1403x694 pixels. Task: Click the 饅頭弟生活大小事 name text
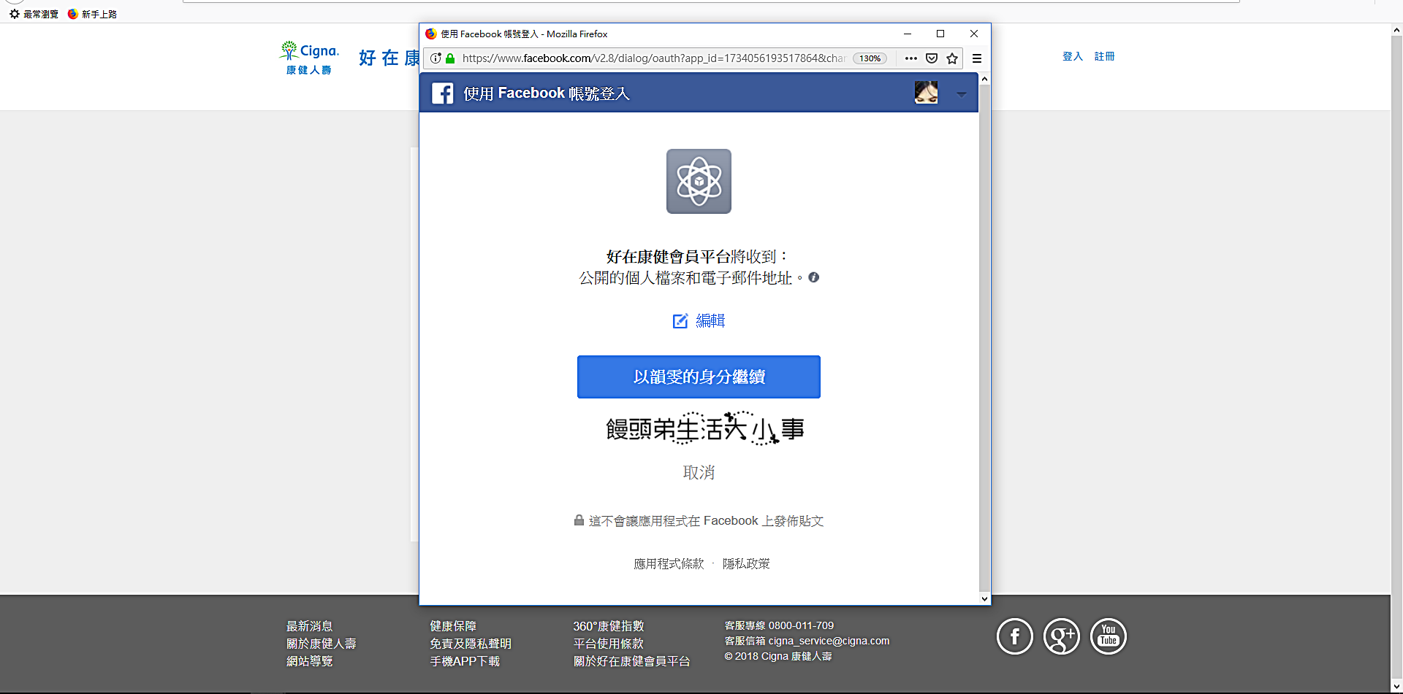705,428
